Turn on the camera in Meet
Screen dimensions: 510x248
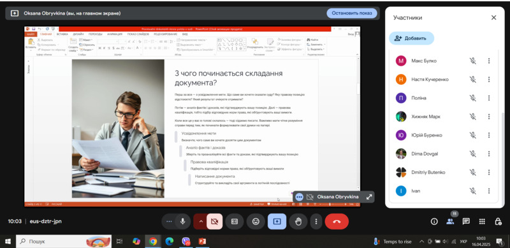point(214,222)
